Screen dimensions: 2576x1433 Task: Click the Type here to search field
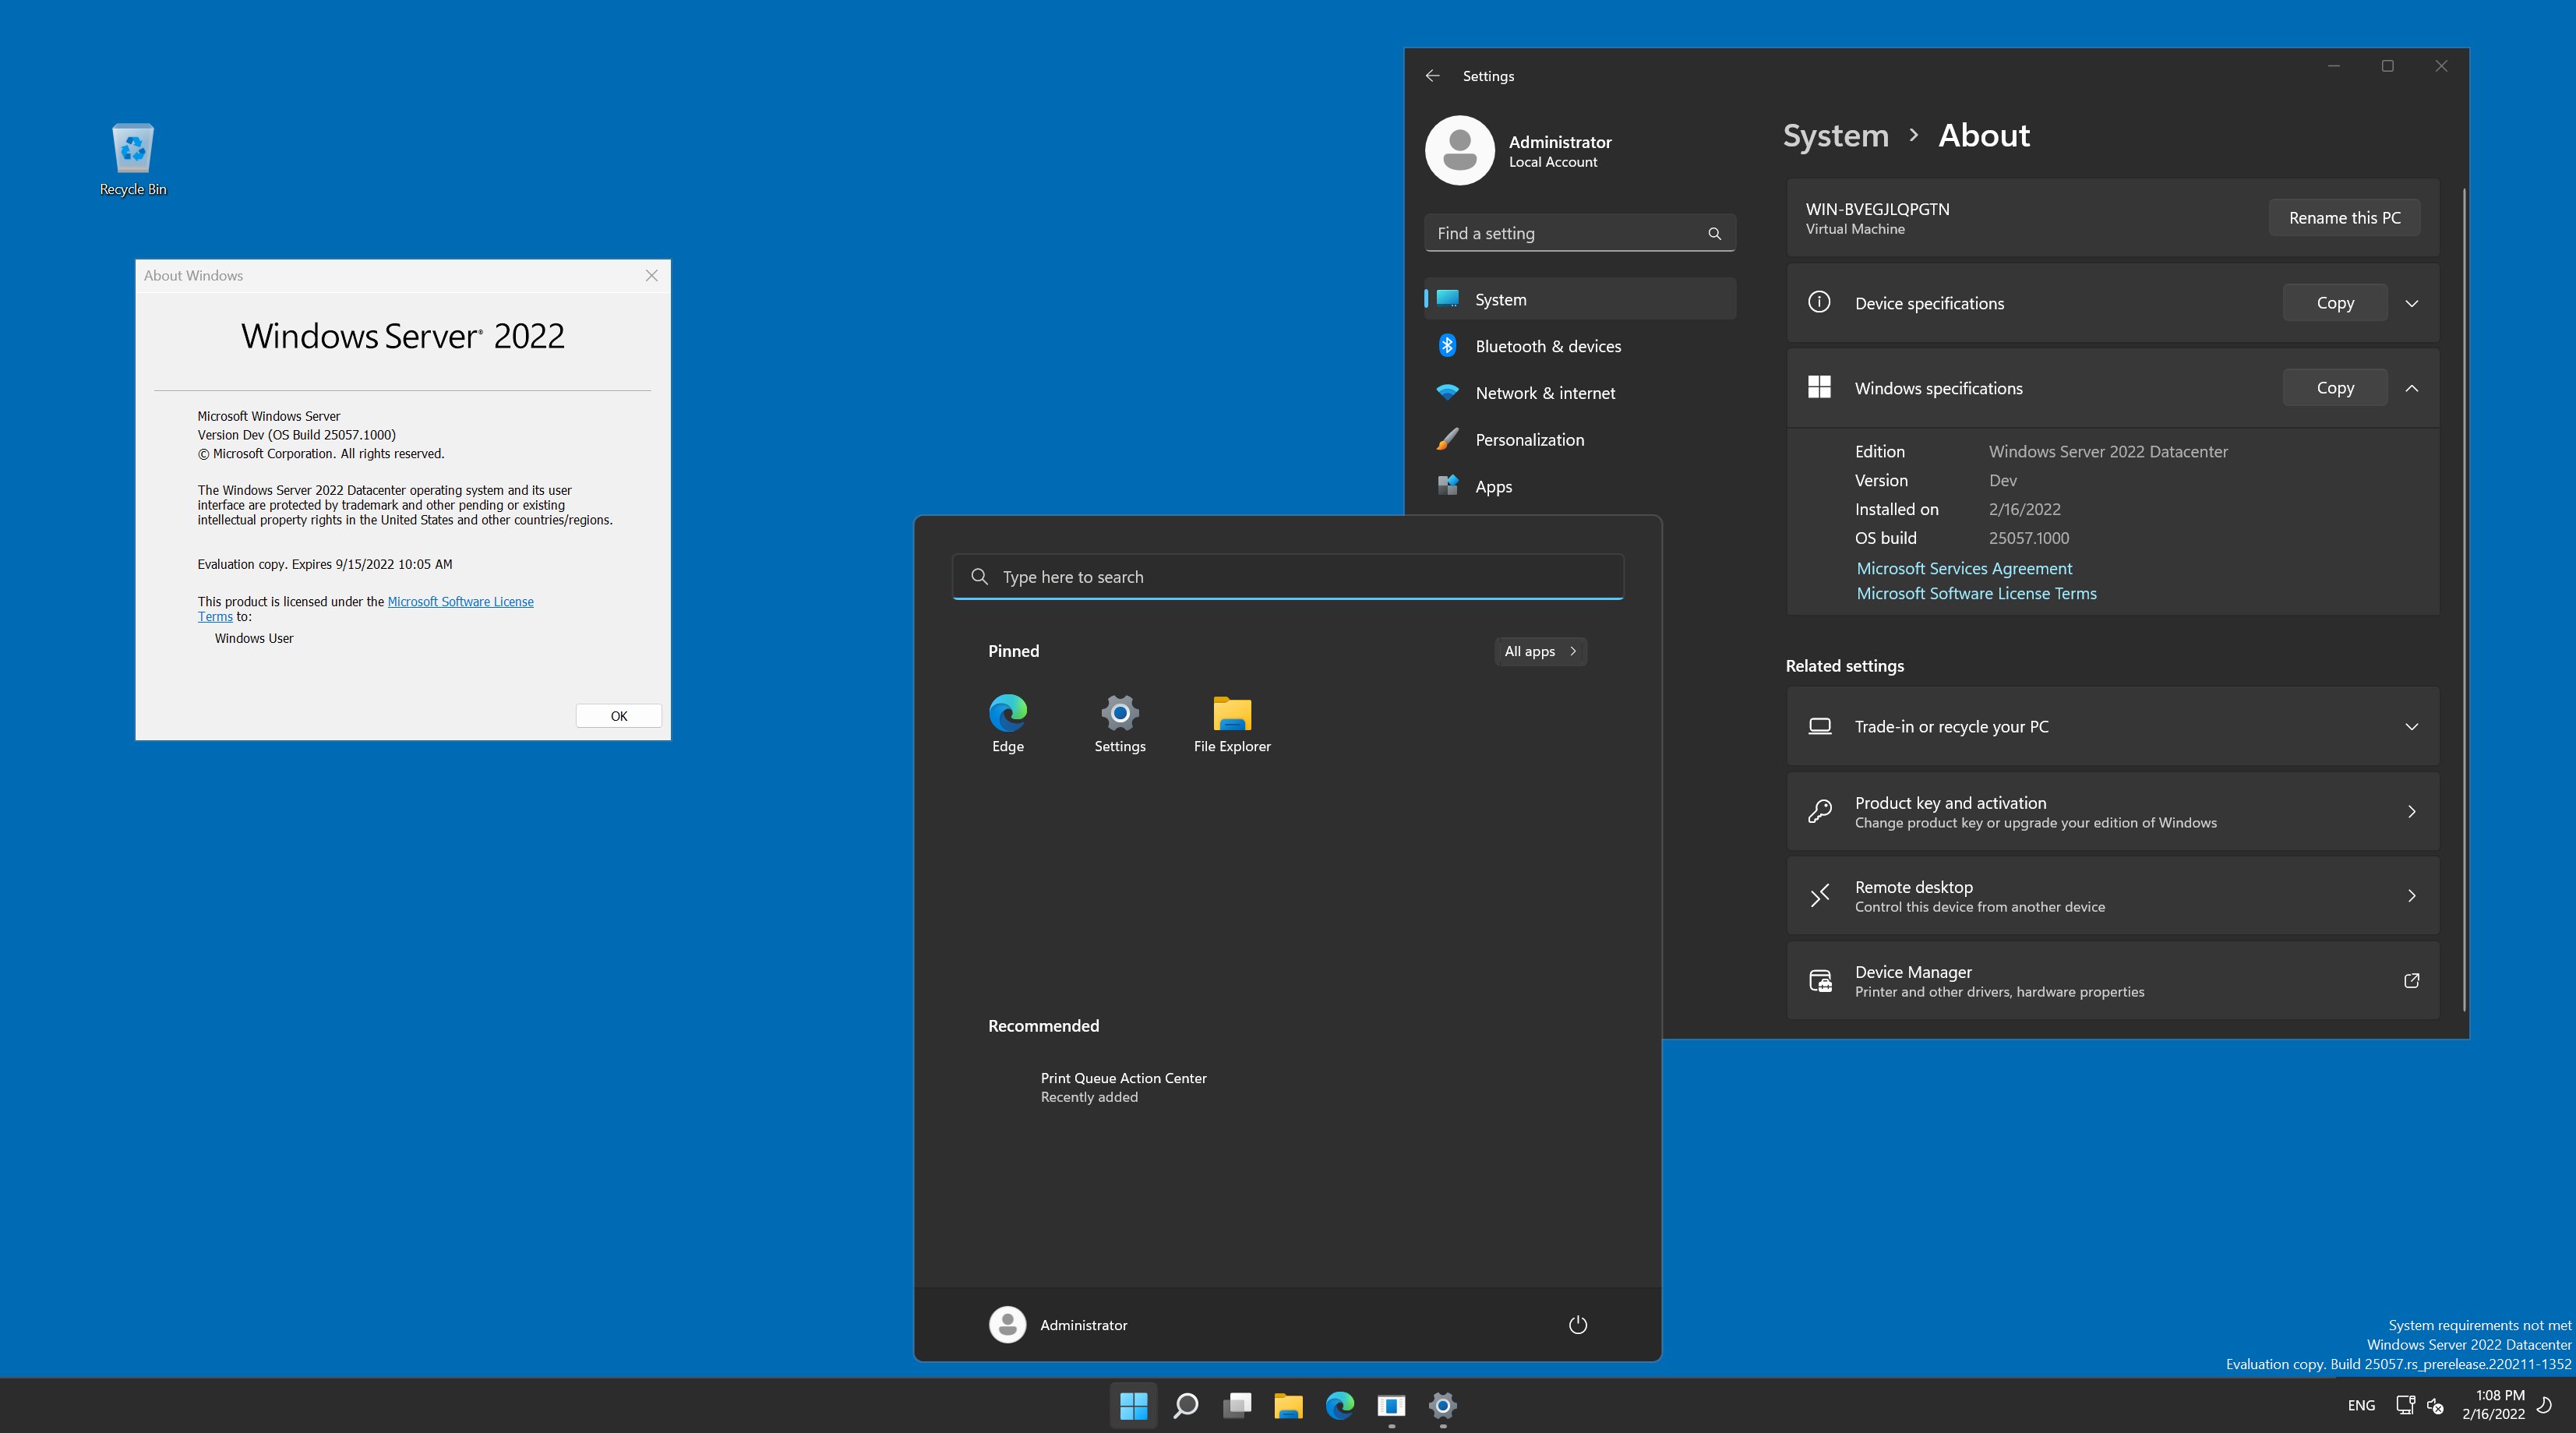pos(1287,577)
